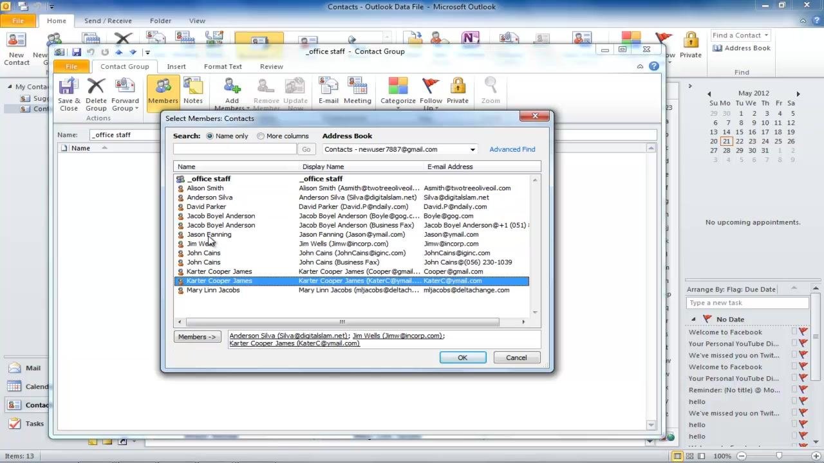This screenshot has width=824, height=463.
Task: Collapse the No Date task group
Action: [x=693, y=320]
